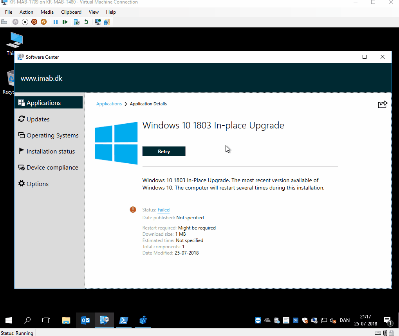Click the OneDrive cloud tray icon
Image resolution: width=399 pixels, height=336 pixels.
[267, 320]
